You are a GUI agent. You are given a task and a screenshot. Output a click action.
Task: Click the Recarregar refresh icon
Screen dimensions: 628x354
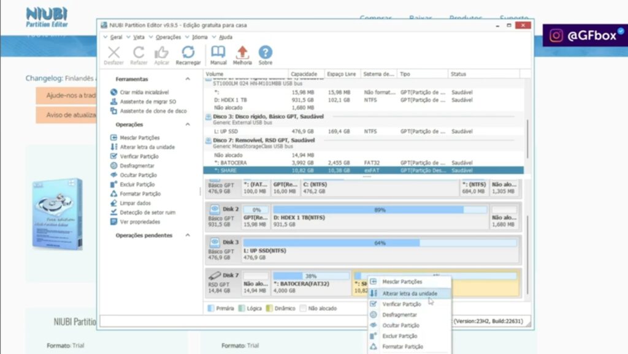(188, 52)
